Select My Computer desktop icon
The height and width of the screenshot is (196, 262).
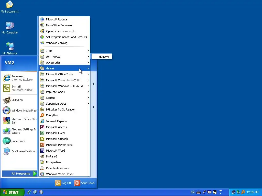pos(10,28)
